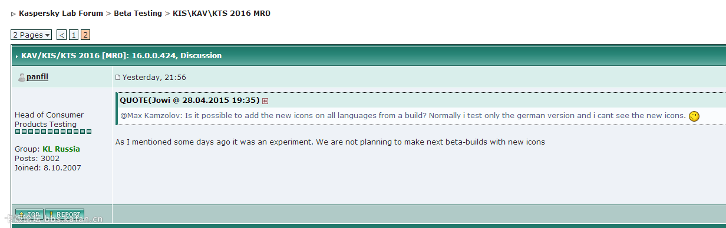Click the user avatar icon beside panfil
This screenshot has height=228, width=726.
click(22, 77)
